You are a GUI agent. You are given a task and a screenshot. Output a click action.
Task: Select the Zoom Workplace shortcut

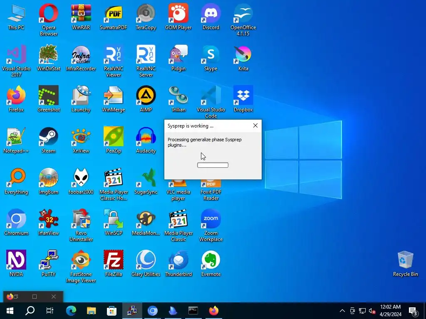click(x=211, y=226)
